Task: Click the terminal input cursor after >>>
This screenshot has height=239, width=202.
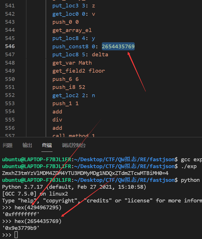Action: click(16, 235)
